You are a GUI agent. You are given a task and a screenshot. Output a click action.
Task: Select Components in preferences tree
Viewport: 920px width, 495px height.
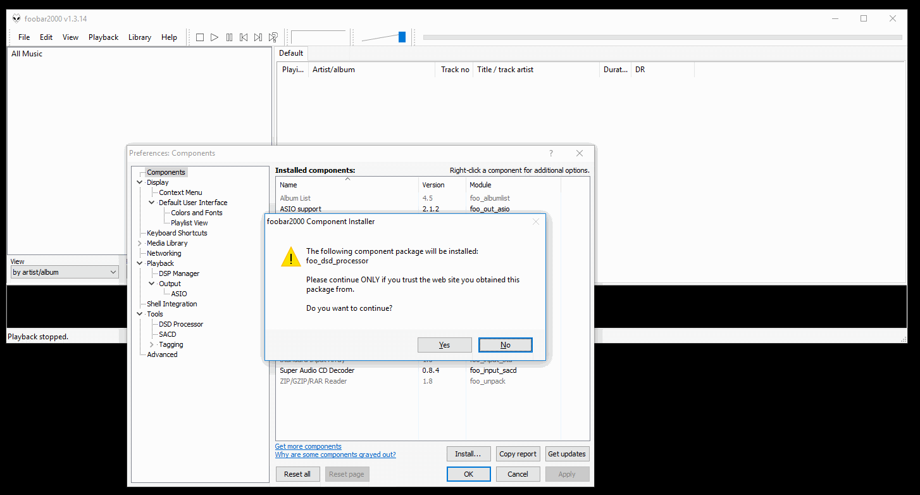point(166,172)
